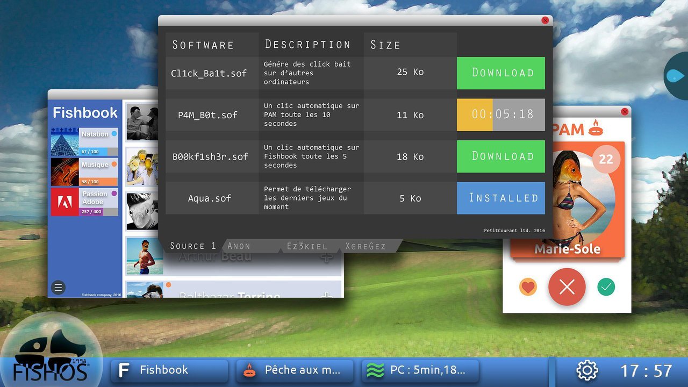This screenshot has width=688, height=387.
Task: Open the Ez3kiel source tab
Action: 307,246
